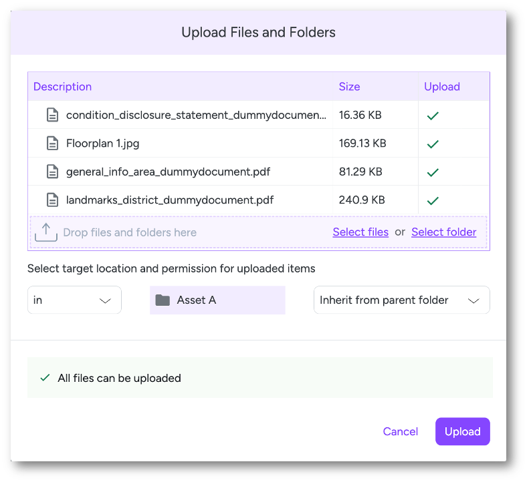Click the document icon for general_info_area_dummydocument.pdf
The height and width of the screenshot is (482, 527).
click(52, 172)
